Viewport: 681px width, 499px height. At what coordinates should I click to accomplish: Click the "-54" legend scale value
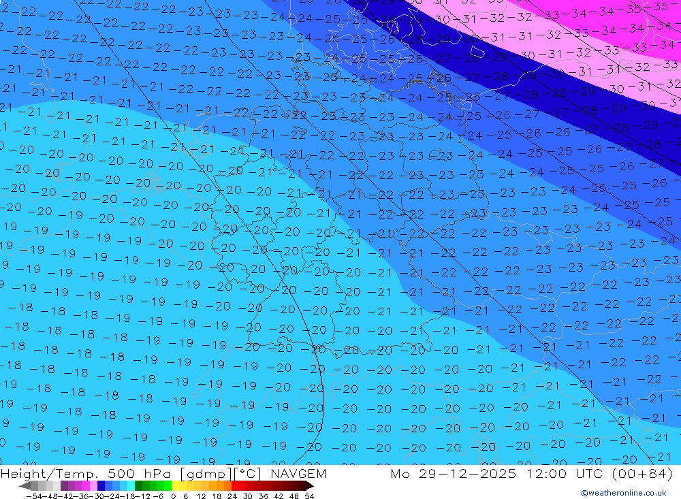click(34, 496)
